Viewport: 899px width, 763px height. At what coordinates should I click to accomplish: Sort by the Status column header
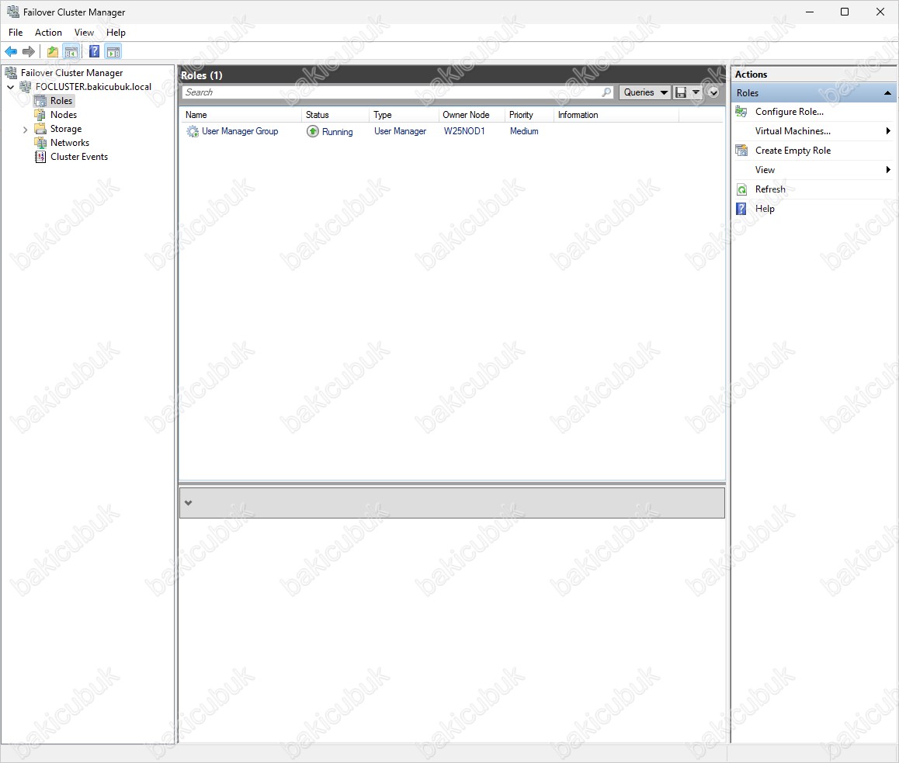coord(335,115)
